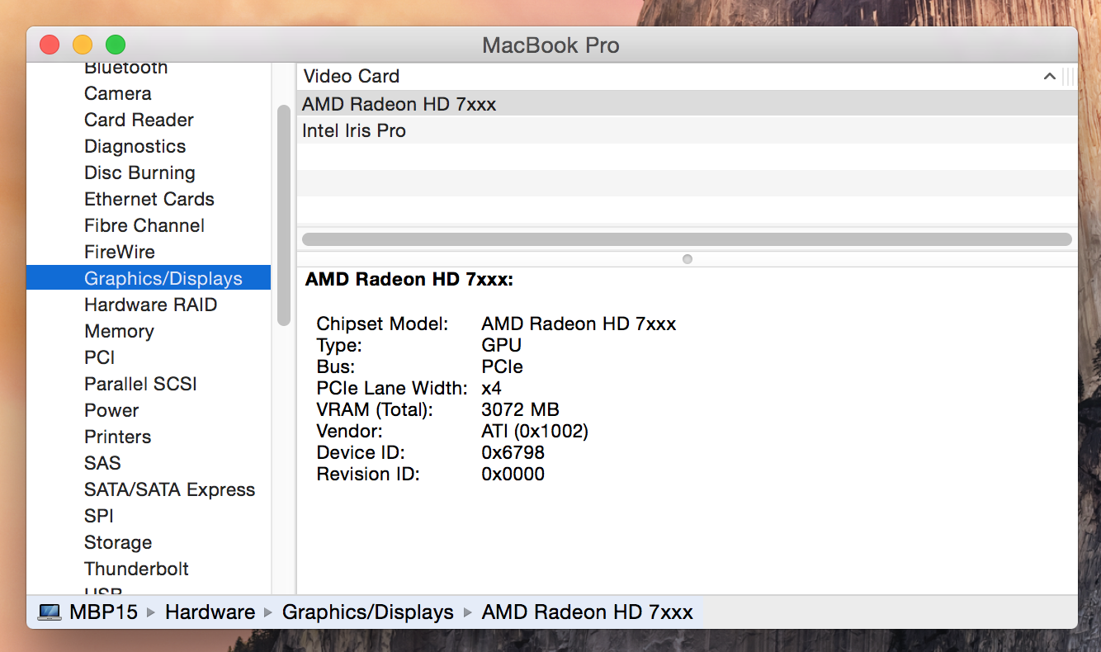
Task: Click the Type value GPU
Action: pyautogui.click(x=501, y=345)
